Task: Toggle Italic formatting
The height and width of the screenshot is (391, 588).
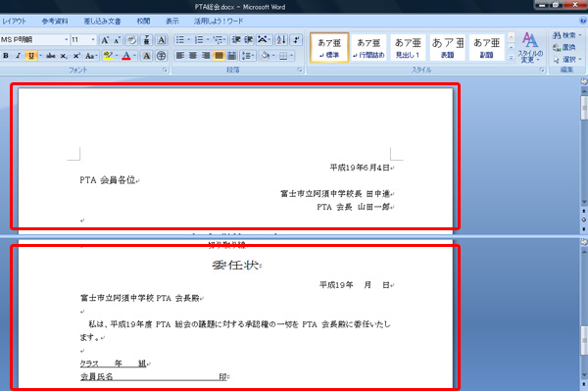Action: (18, 56)
